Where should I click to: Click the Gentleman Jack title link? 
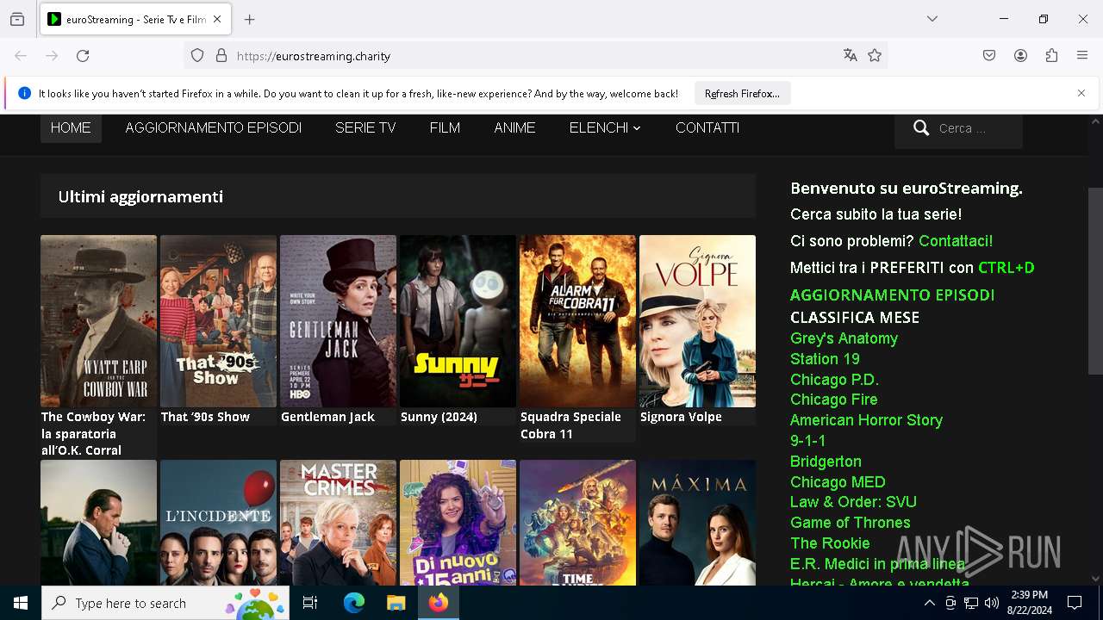327,417
